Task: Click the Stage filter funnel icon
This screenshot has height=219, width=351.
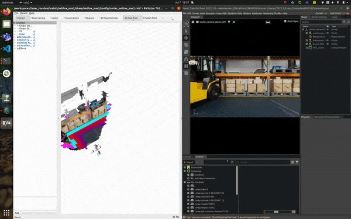Action: coord(345,22)
